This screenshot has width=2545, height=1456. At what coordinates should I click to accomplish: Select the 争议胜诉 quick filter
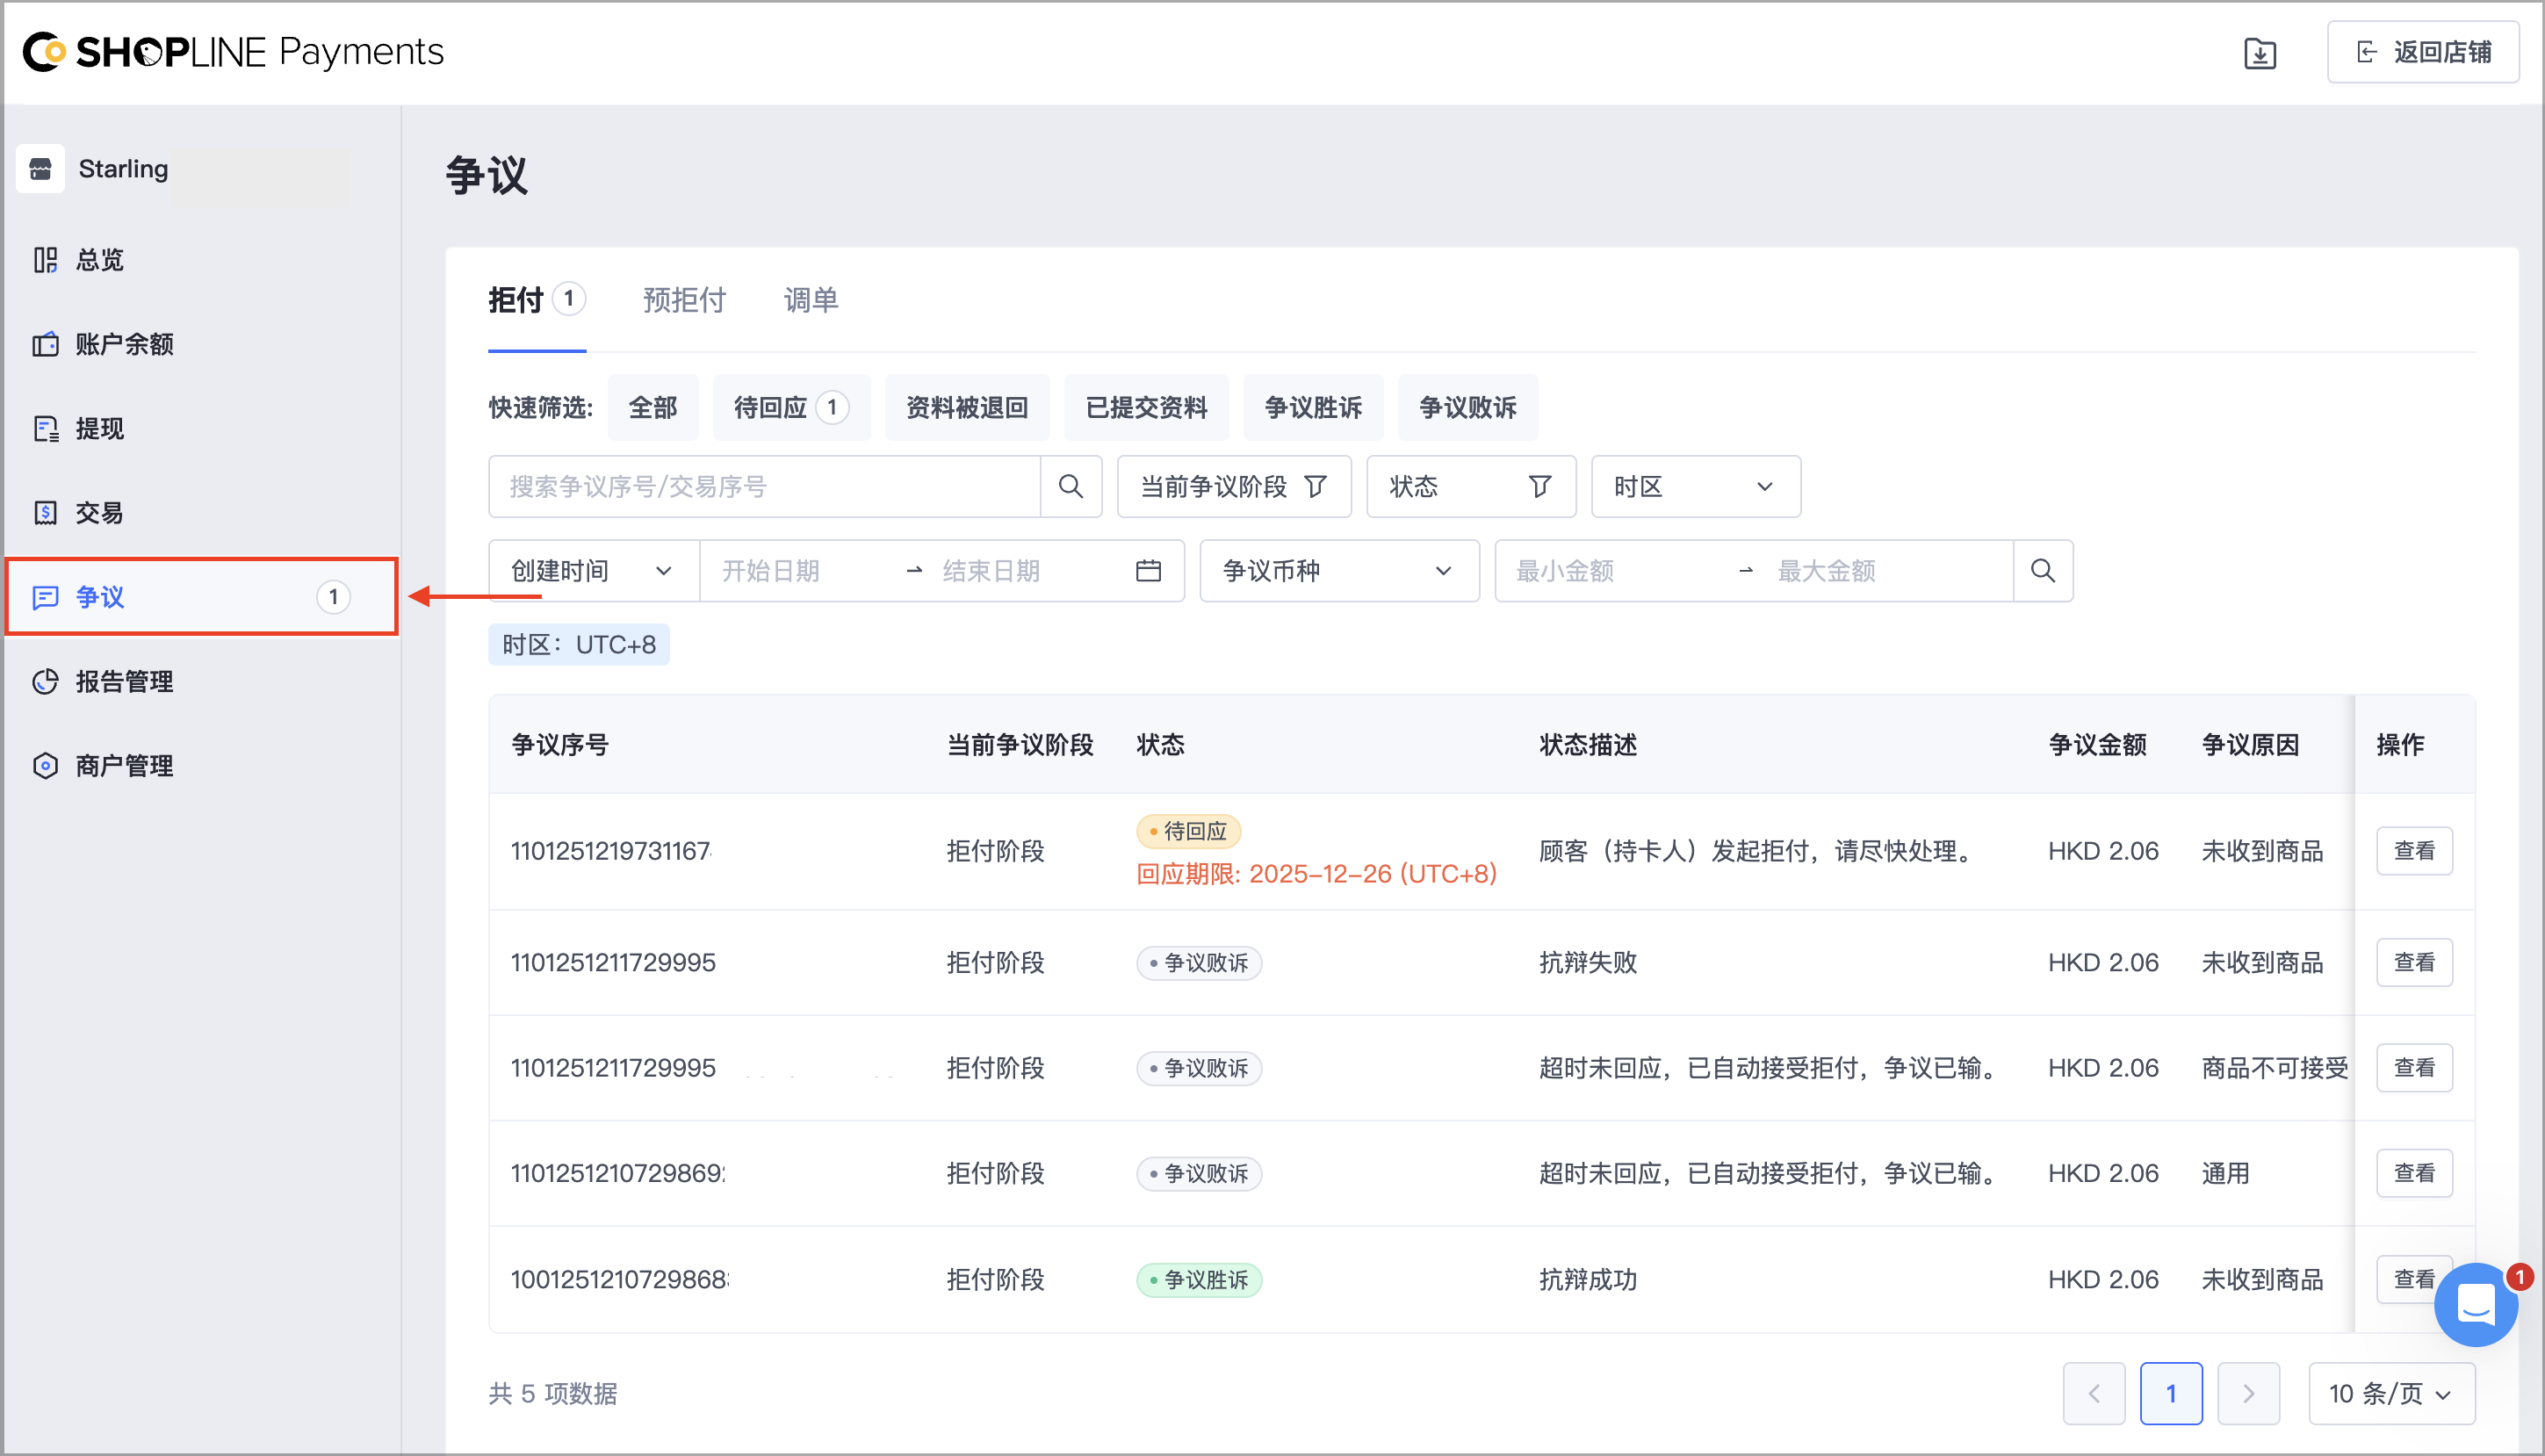pos(1313,407)
